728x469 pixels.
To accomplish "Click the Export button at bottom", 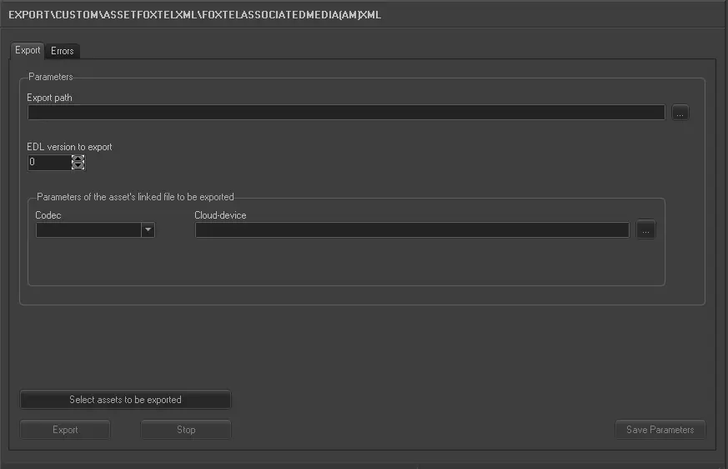I will coord(65,430).
